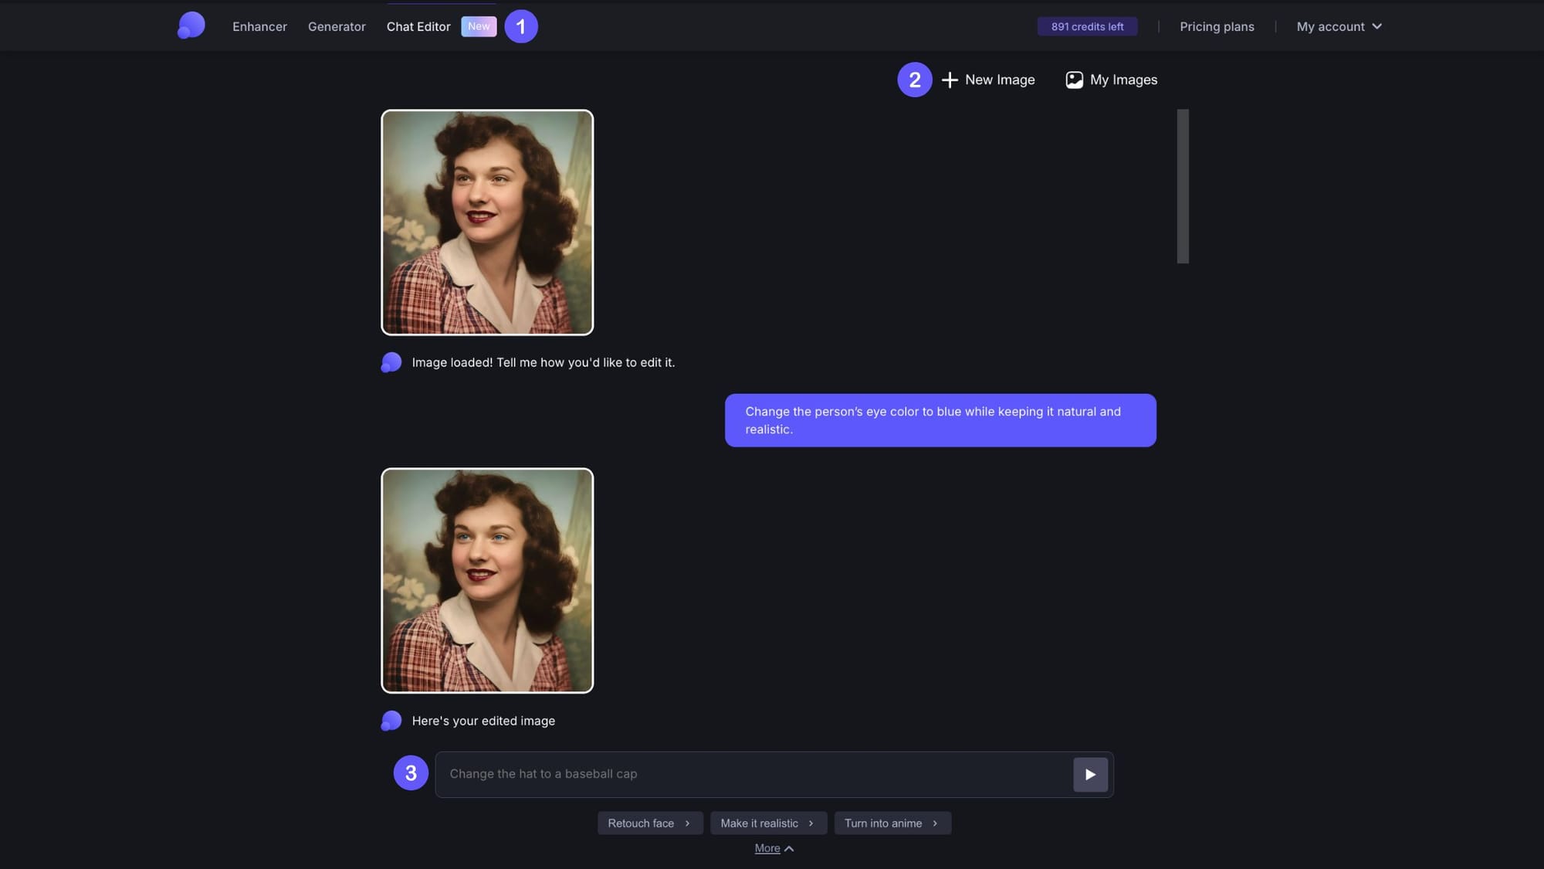Expand the Retouch face suggestion chevron

coord(687,823)
